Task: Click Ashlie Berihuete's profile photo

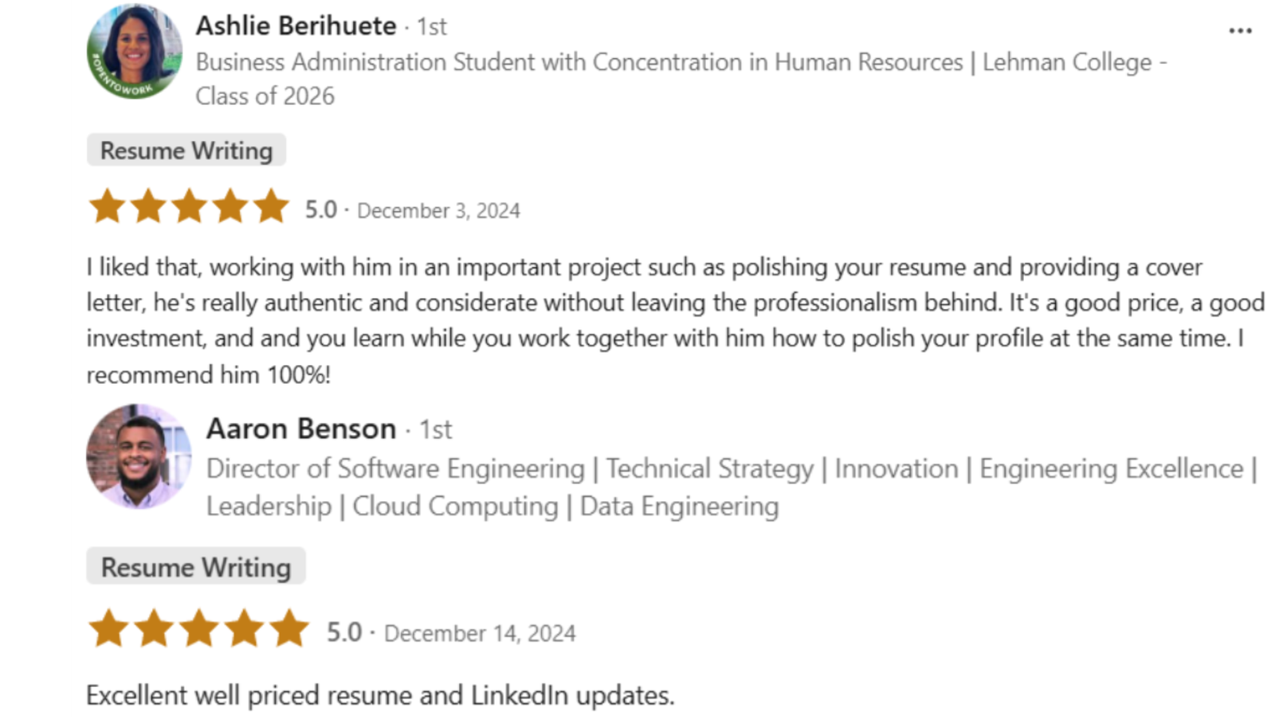Action: tap(135, 52)
